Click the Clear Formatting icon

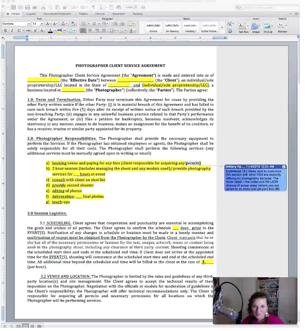[x=73, y=24]
